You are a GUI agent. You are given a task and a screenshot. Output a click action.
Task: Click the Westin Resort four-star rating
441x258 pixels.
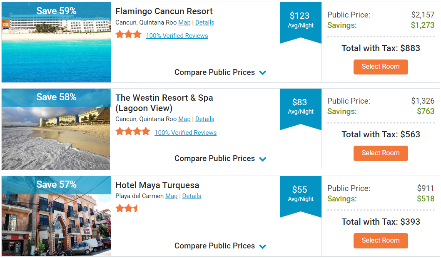tap(133, 131)
